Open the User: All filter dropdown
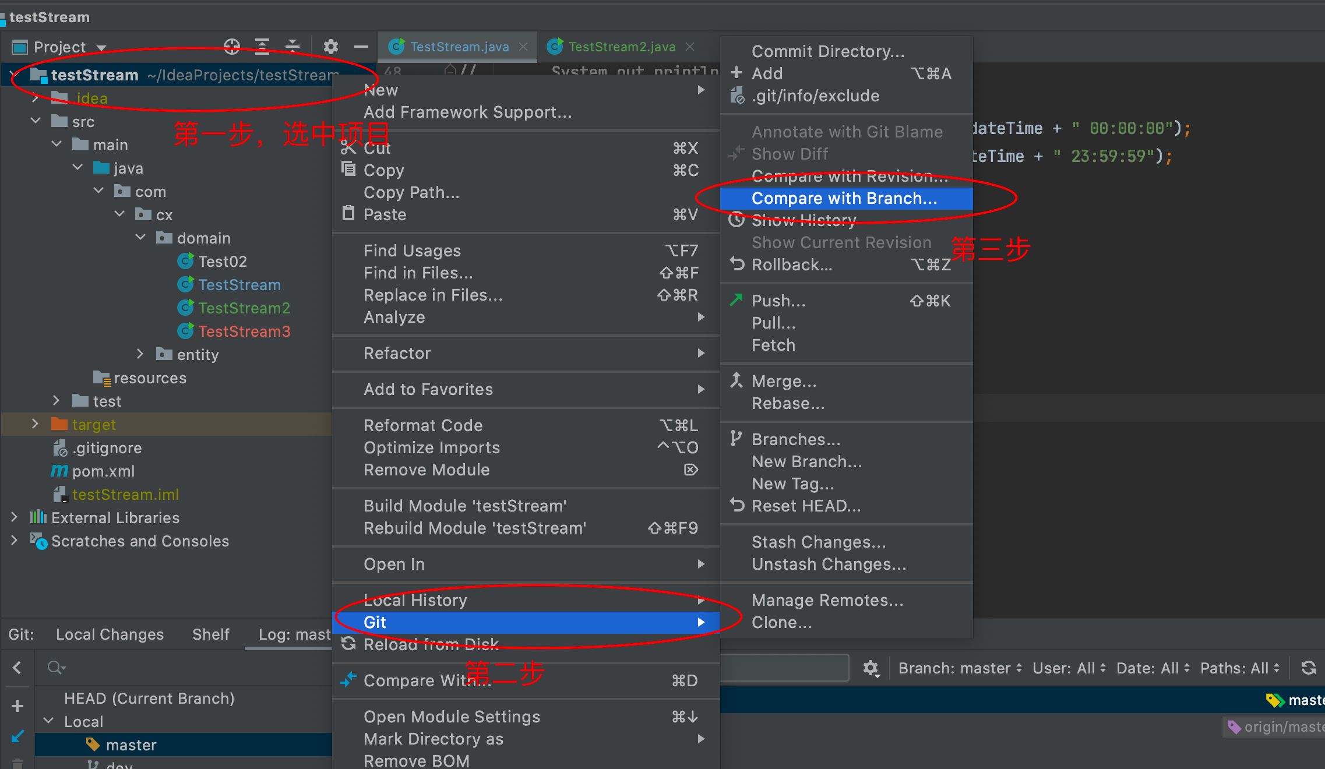1325x769 pixels. [x=1069, y=668]
